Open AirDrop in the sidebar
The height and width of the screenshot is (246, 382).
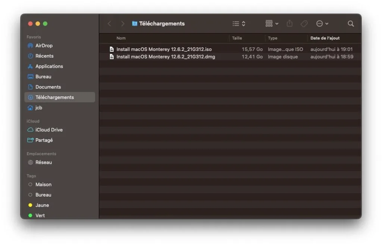(x=60, y=45)
